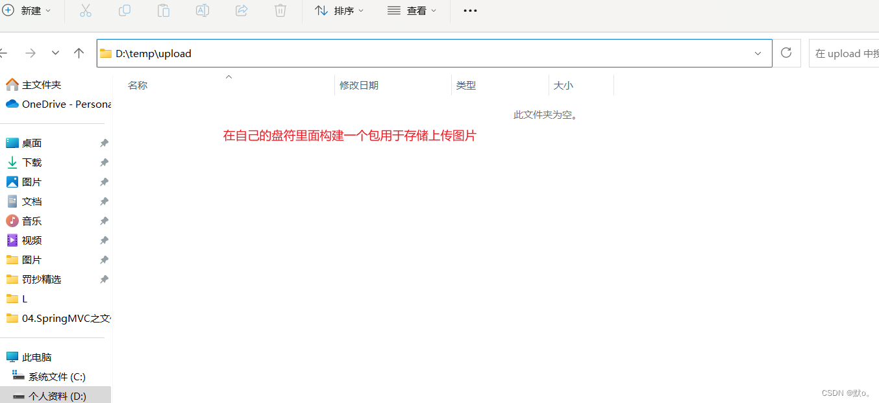Image resolution: width=879 pixels, height=403 pixels.
Task: Open recent locations chevron dropdown
Action: 56,53
